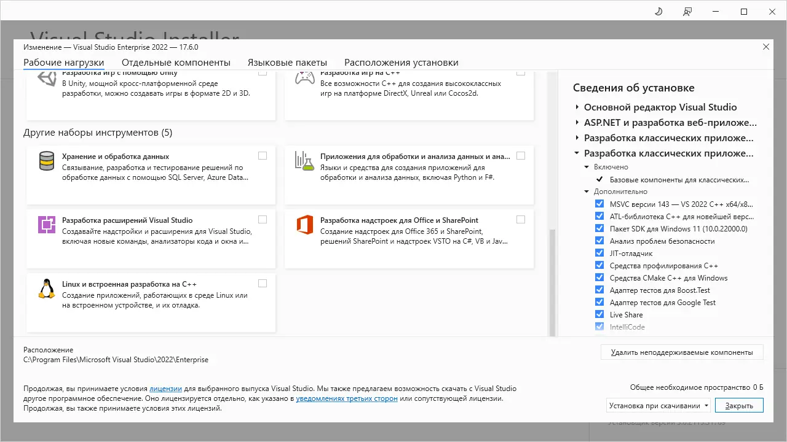This screenshot has height=442, width=787.
Task: Click the feedback icon in the title bar
Action: tap(687, 11)
